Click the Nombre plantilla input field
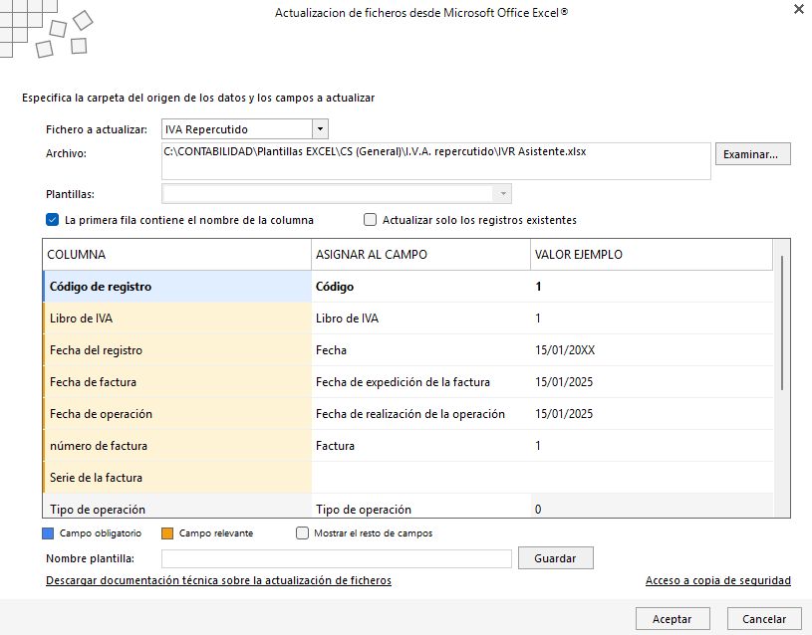This screenshot has height=635, width=812. click(337, 558)
